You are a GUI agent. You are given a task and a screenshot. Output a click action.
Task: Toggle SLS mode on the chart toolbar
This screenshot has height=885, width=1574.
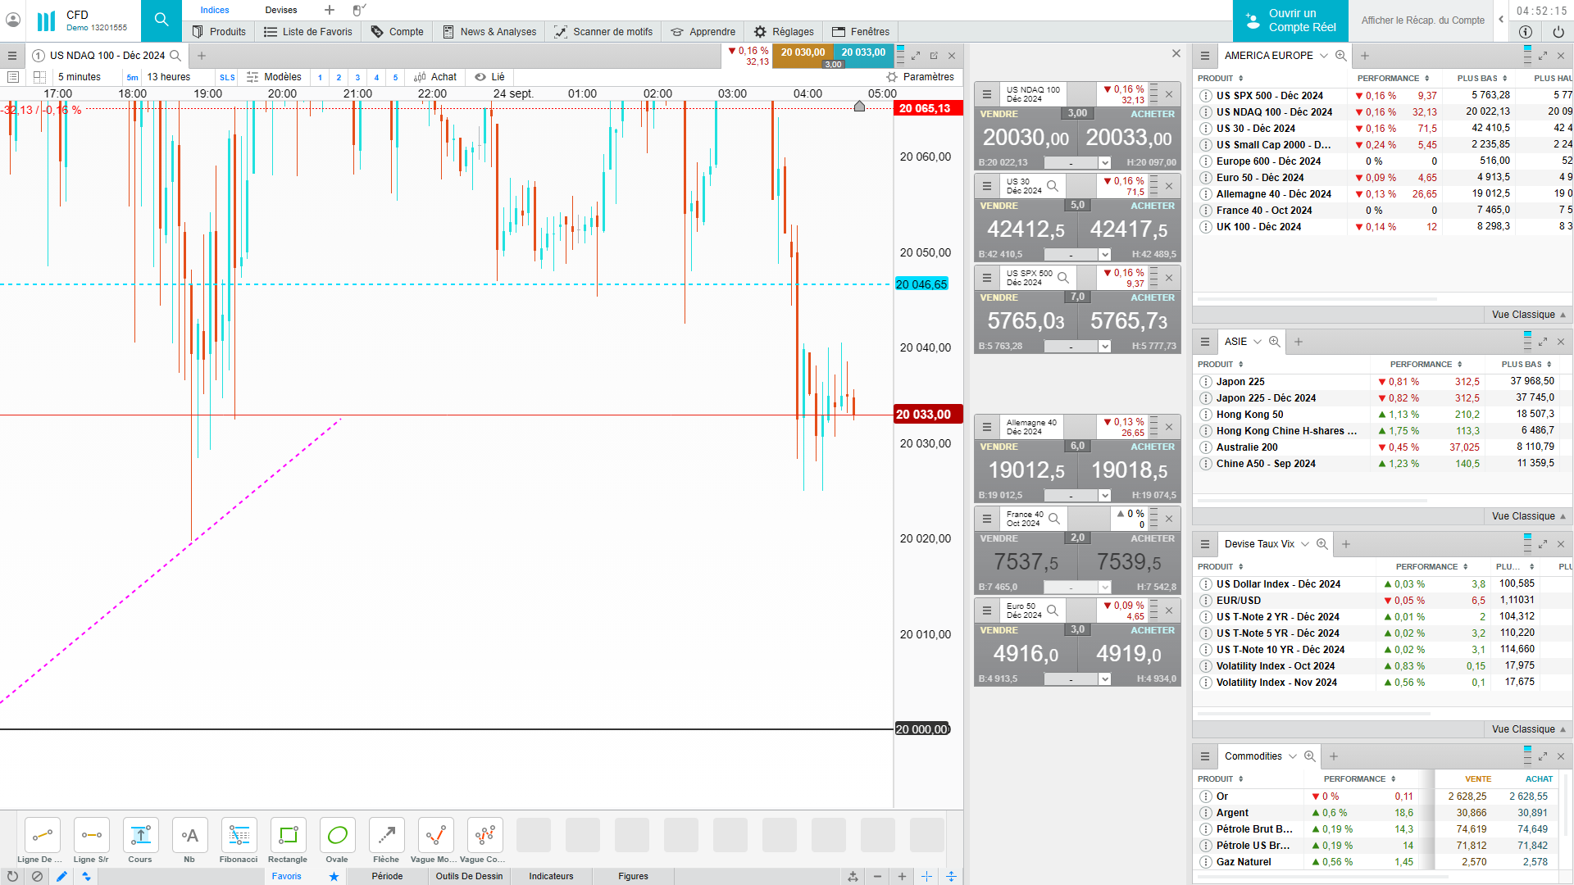(x=227, y=78)
